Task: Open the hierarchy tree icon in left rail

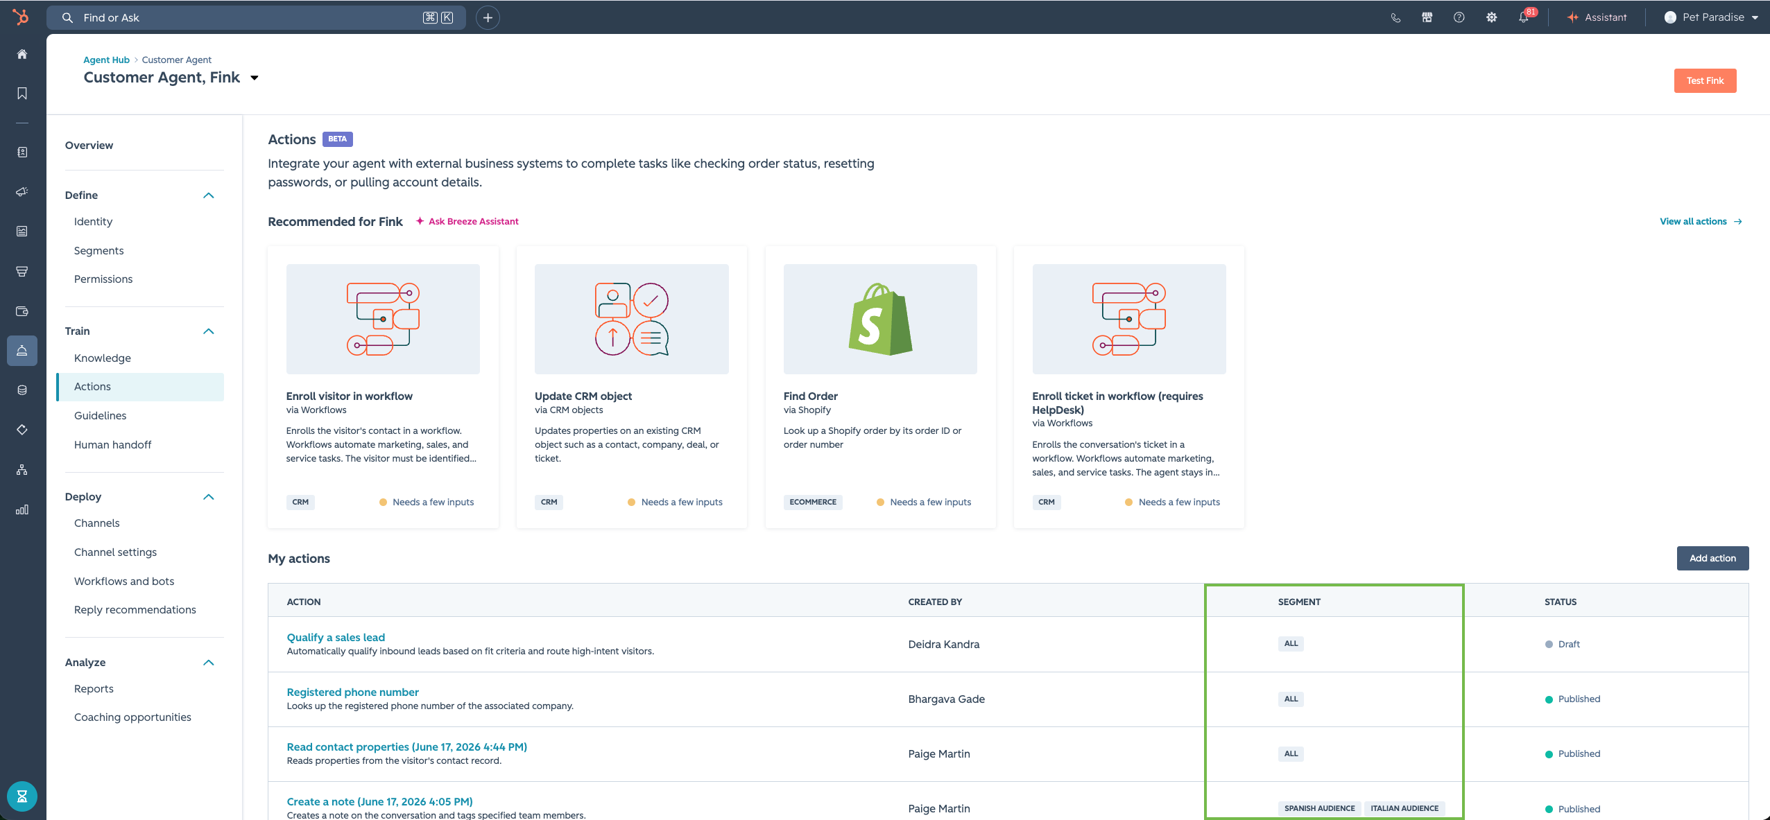Action: (22, 470)
